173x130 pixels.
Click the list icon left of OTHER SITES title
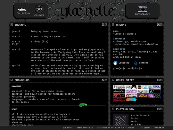coord(113,80)
